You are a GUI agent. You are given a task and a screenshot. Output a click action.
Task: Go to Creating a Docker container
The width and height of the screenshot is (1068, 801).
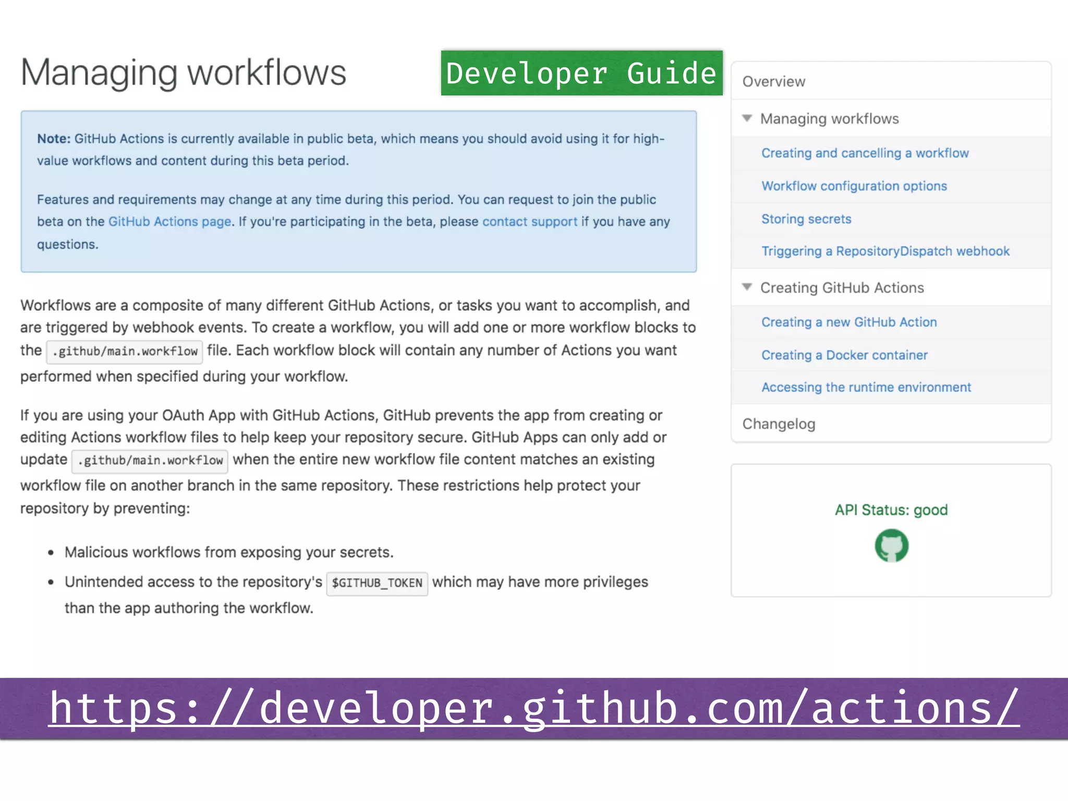pos(844,355)
